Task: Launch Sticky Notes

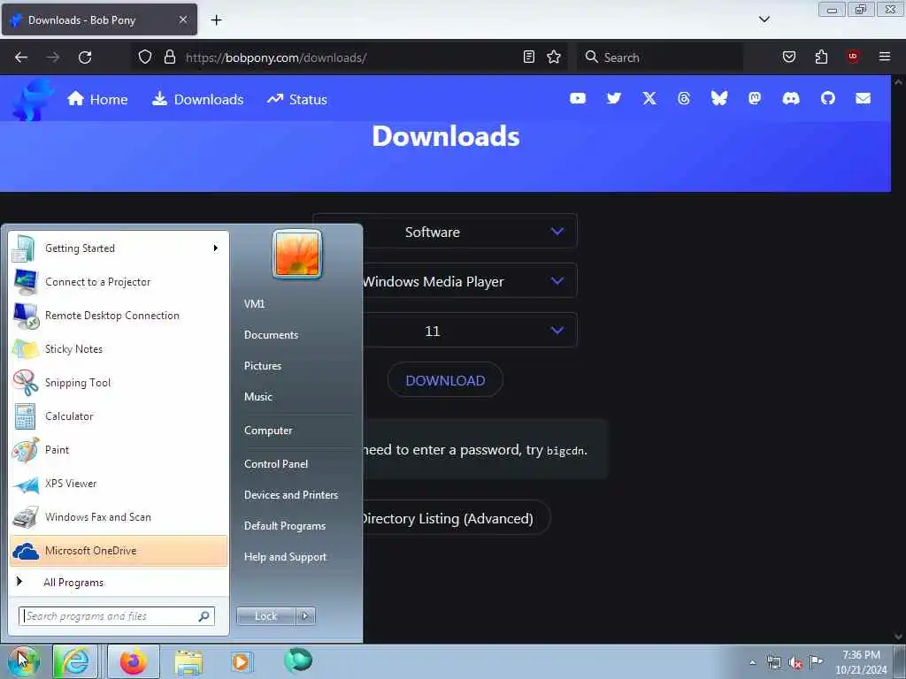Action: [x=119, y=348]
